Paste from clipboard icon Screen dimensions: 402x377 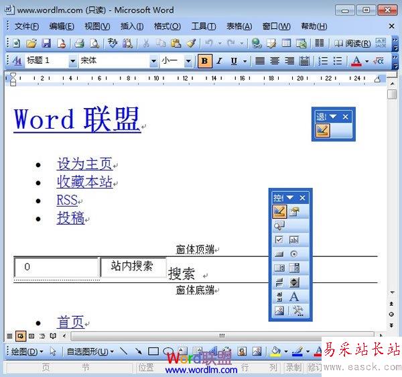coord(176,44)
